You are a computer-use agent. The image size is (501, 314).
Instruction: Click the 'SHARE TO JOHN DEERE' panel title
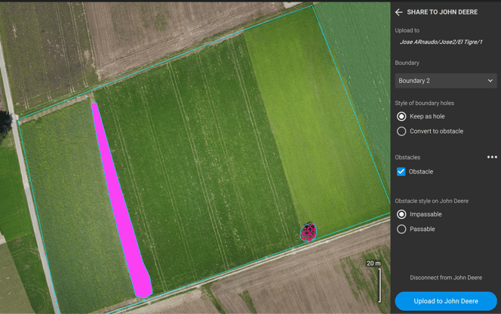point(444,12)
